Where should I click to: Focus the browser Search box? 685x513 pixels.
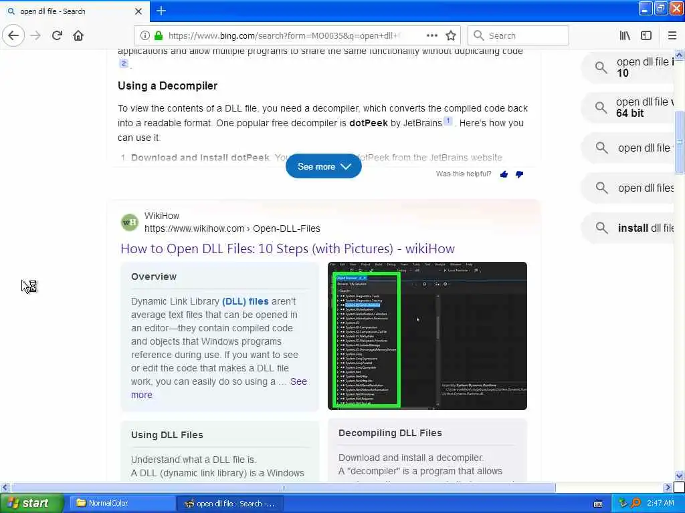[x=518, y=35]
